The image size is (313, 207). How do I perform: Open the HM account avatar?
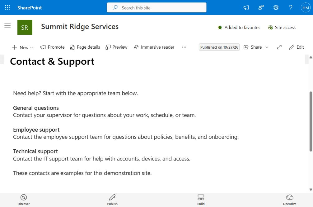pyautogui.click(x=306, y=7)
